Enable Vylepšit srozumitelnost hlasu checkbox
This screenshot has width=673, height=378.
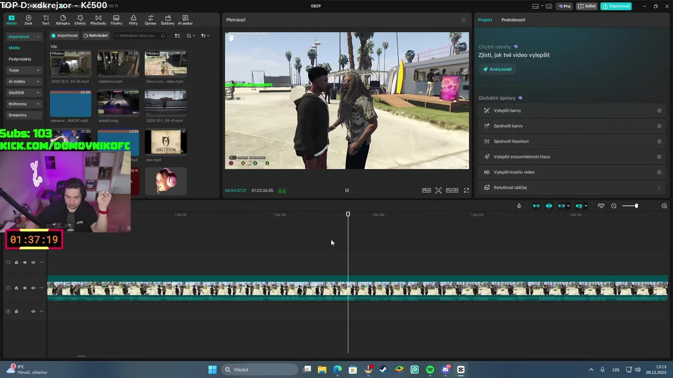click(659, 157)
